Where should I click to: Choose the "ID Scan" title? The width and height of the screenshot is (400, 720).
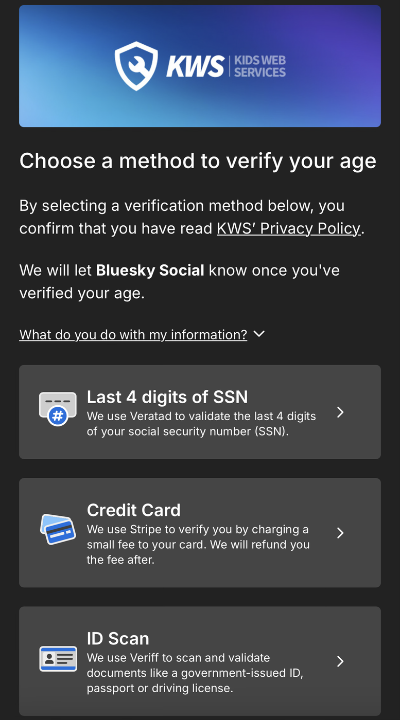coord(118,639)
